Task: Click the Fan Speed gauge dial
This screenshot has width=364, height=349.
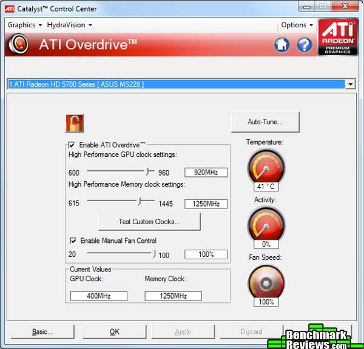Action: point(266,282)
